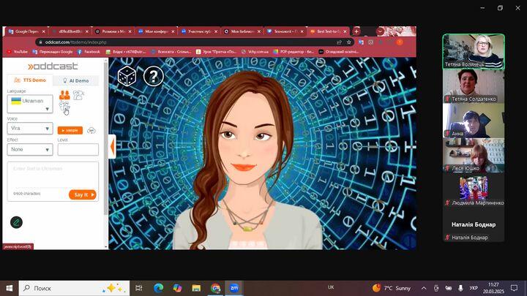Switch to Chrome on the taskbar

coord(215,288)
